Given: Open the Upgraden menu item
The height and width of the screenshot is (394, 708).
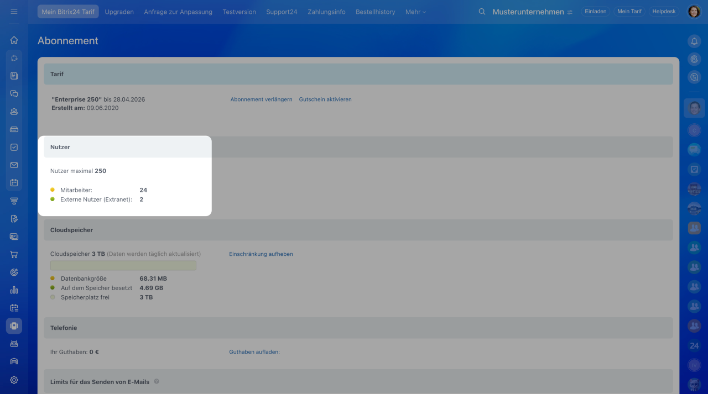Looking at the screenshot, I should [x=119, y=12].
